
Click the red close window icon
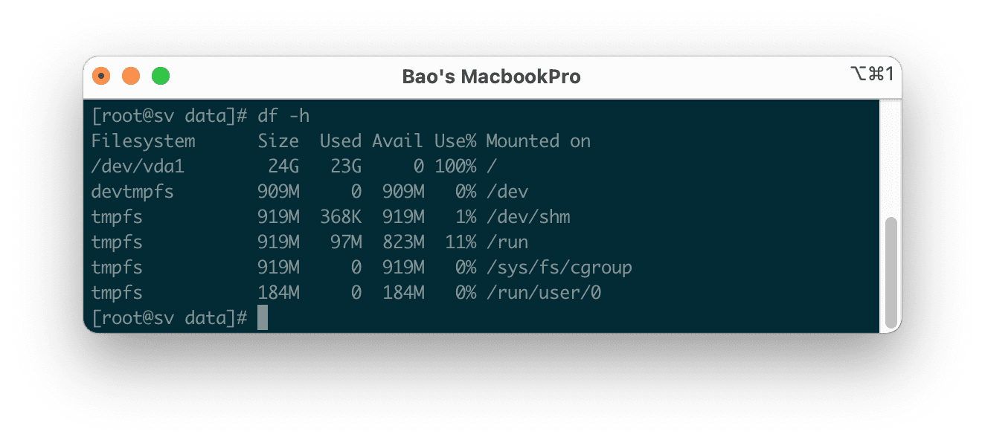tap(101, 75)
